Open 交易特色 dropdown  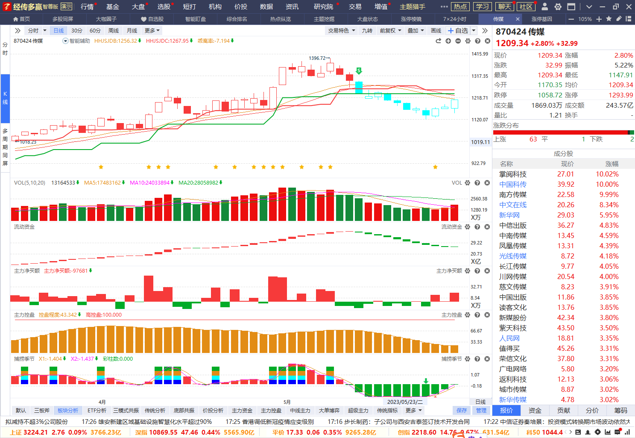(342, 31)
